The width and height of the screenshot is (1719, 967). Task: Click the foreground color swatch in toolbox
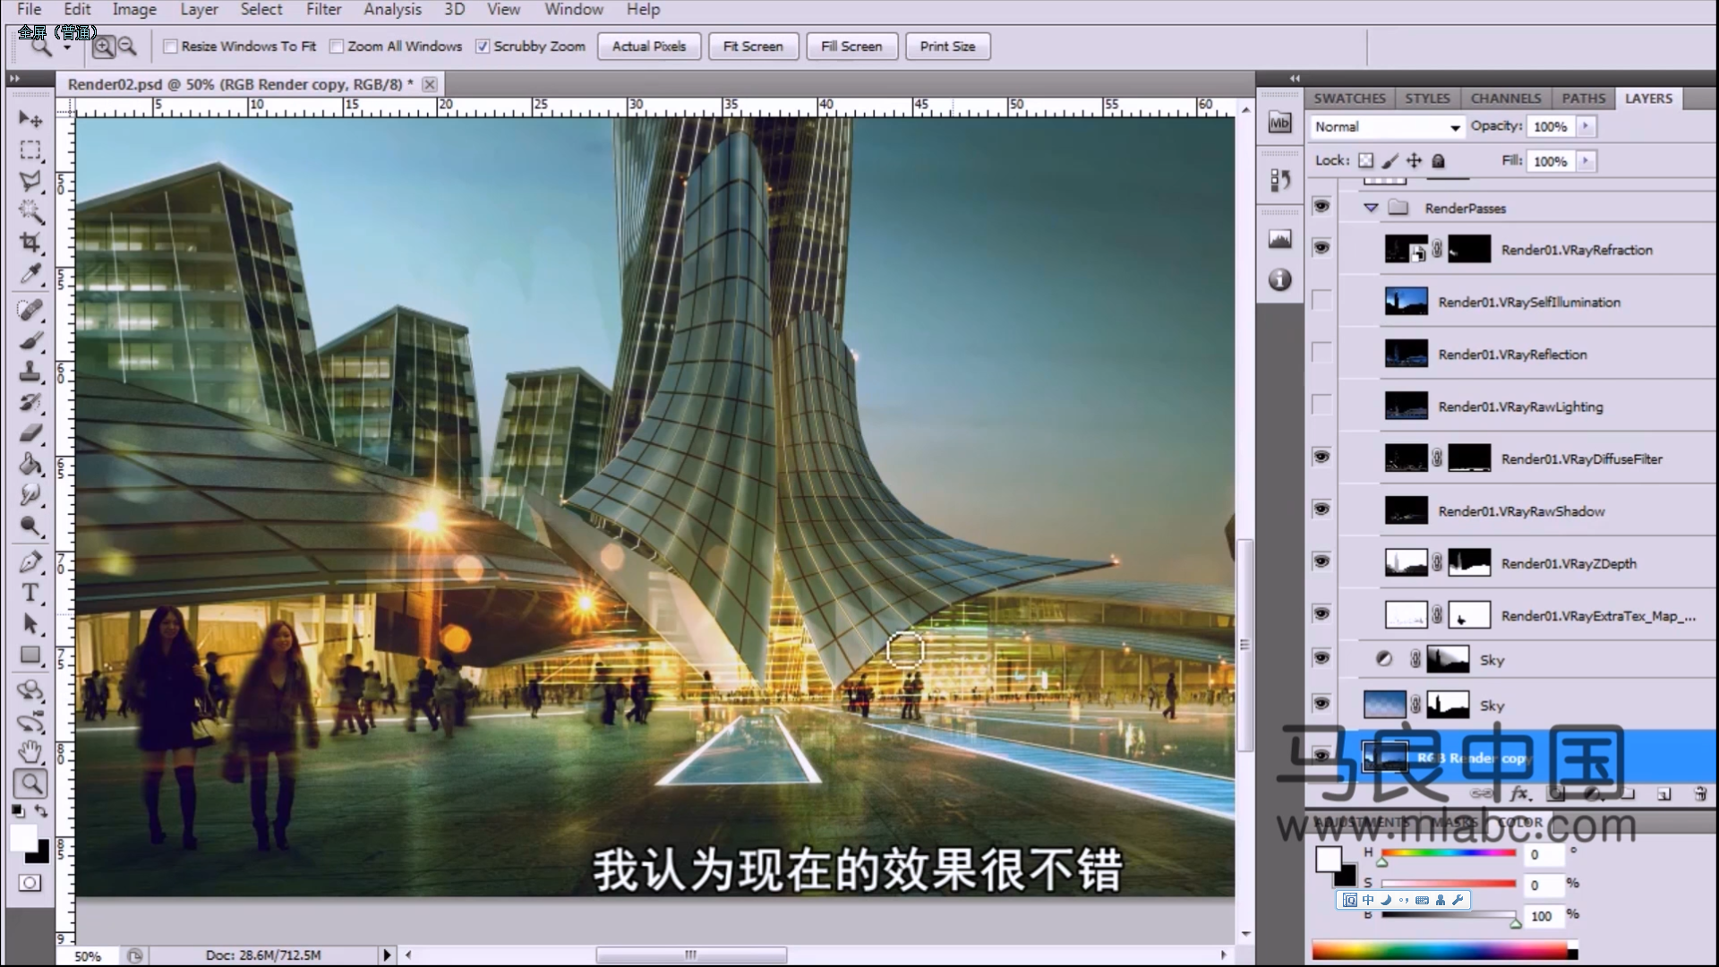click(x=22, y=838)
